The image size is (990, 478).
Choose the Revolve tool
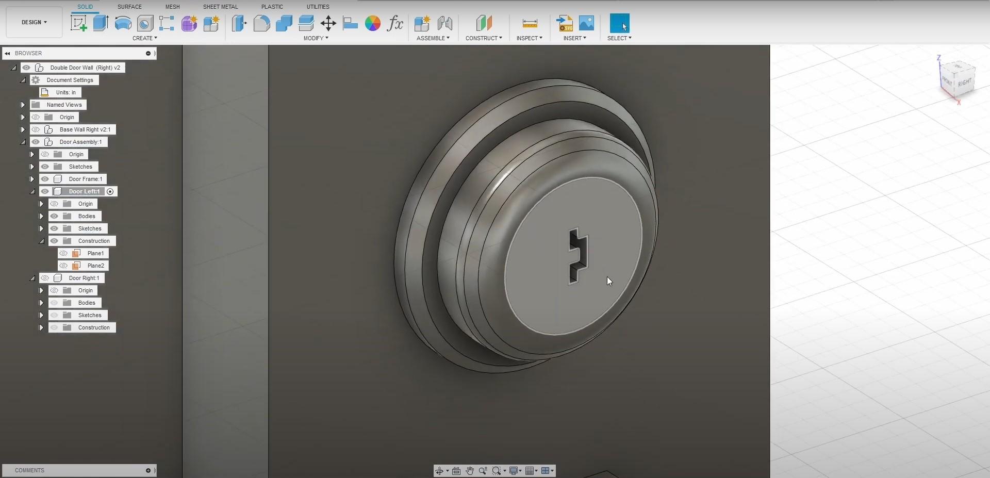(123, 23)
